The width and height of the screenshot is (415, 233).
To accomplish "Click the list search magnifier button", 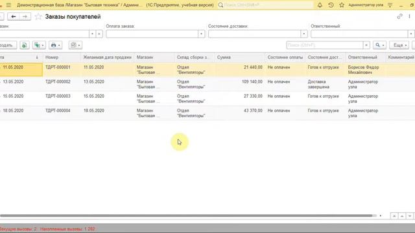I will tap(379, 45).
